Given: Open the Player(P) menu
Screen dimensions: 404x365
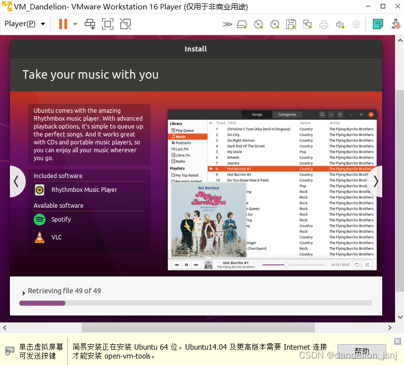Looking at the screenshot, I should pyautogui.click(x=25, y=24).
